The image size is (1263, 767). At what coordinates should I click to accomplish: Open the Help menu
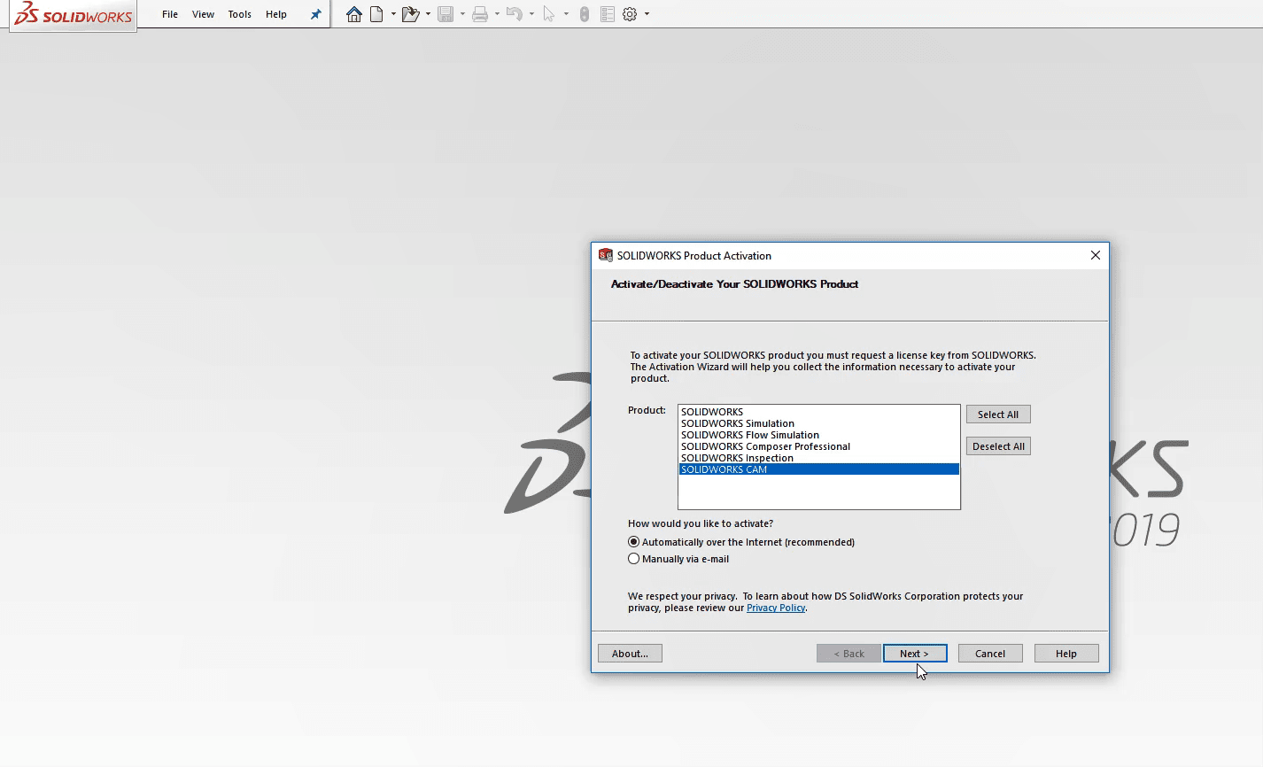276,14
